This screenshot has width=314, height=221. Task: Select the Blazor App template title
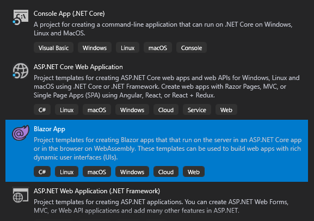[50, 129]
